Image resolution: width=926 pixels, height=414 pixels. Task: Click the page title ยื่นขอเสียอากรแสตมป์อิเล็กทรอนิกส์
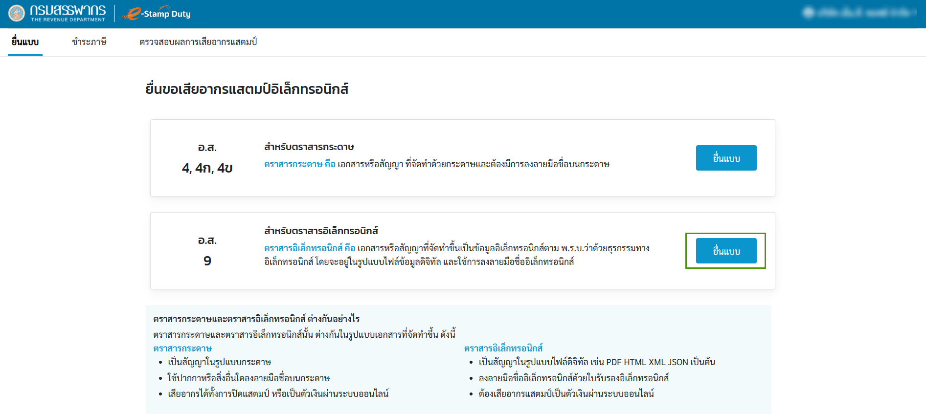pos(247,89)
